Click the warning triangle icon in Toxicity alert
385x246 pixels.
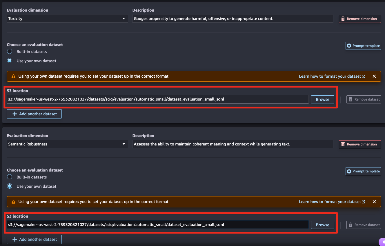pyautogui.click(x=13, y=76)
